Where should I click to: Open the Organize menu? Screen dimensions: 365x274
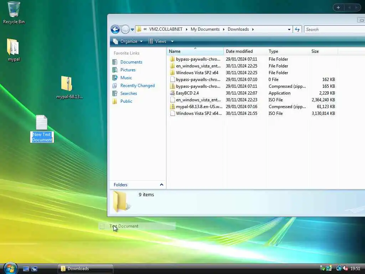[128, 41]
